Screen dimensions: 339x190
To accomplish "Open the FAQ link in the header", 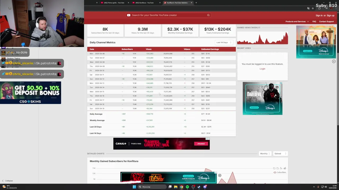I will [314, 21].
